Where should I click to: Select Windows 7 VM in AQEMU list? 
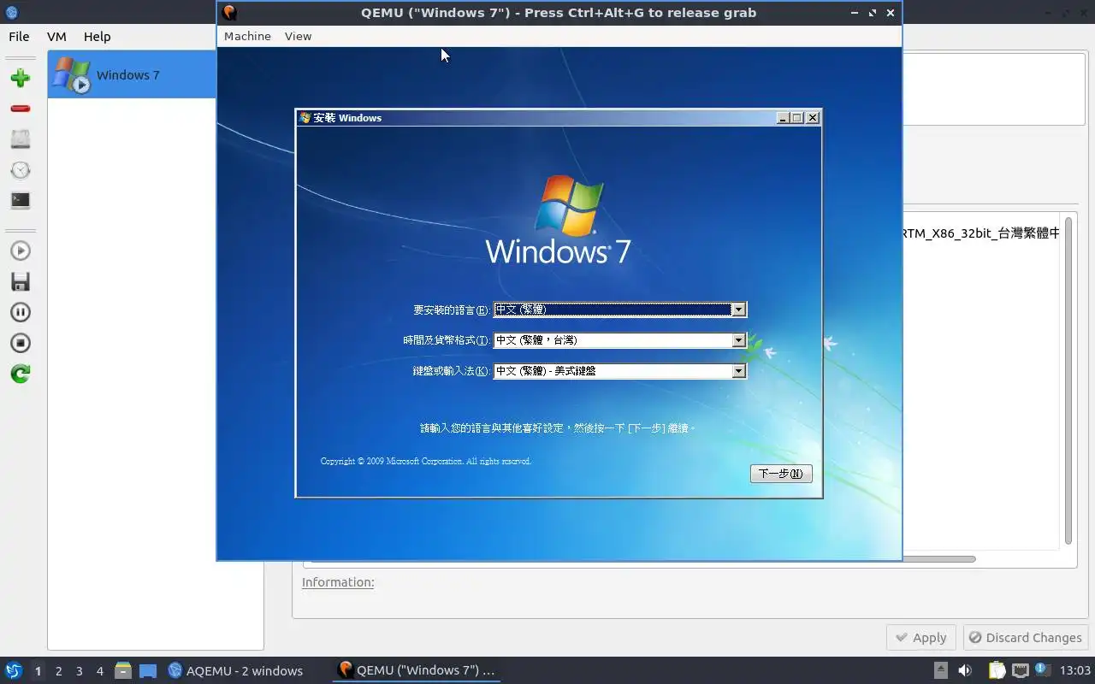132,74
